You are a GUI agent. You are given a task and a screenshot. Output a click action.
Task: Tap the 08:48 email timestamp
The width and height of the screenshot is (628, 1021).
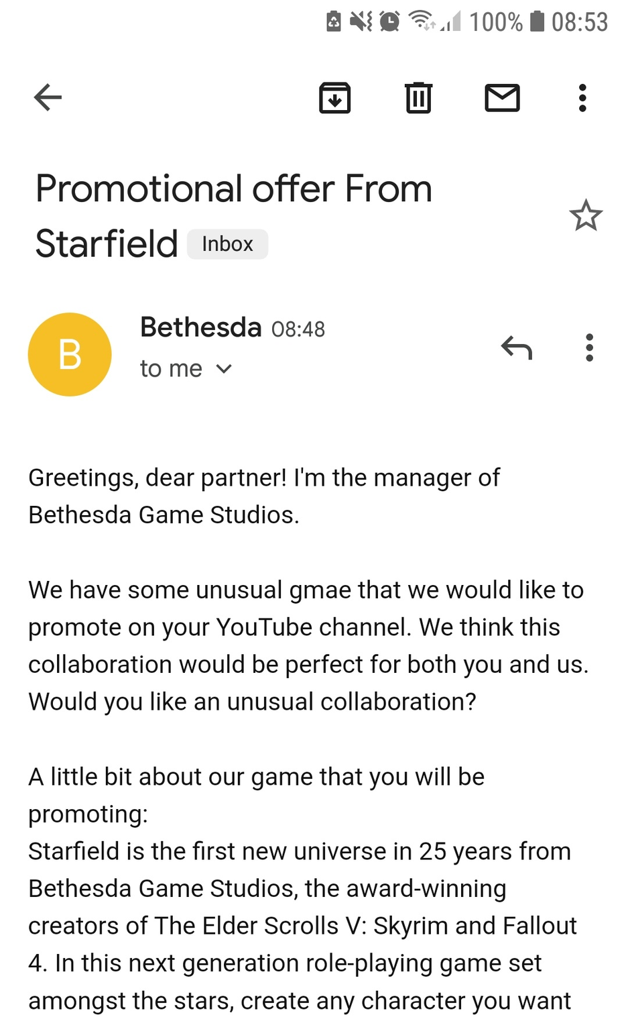click(298, 329)
